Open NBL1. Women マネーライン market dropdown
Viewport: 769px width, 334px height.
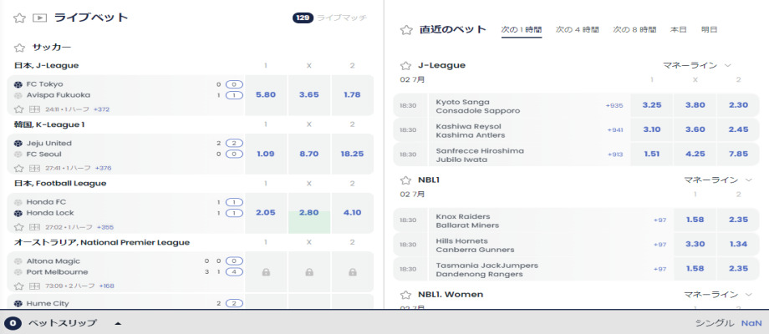pos(718,295)
